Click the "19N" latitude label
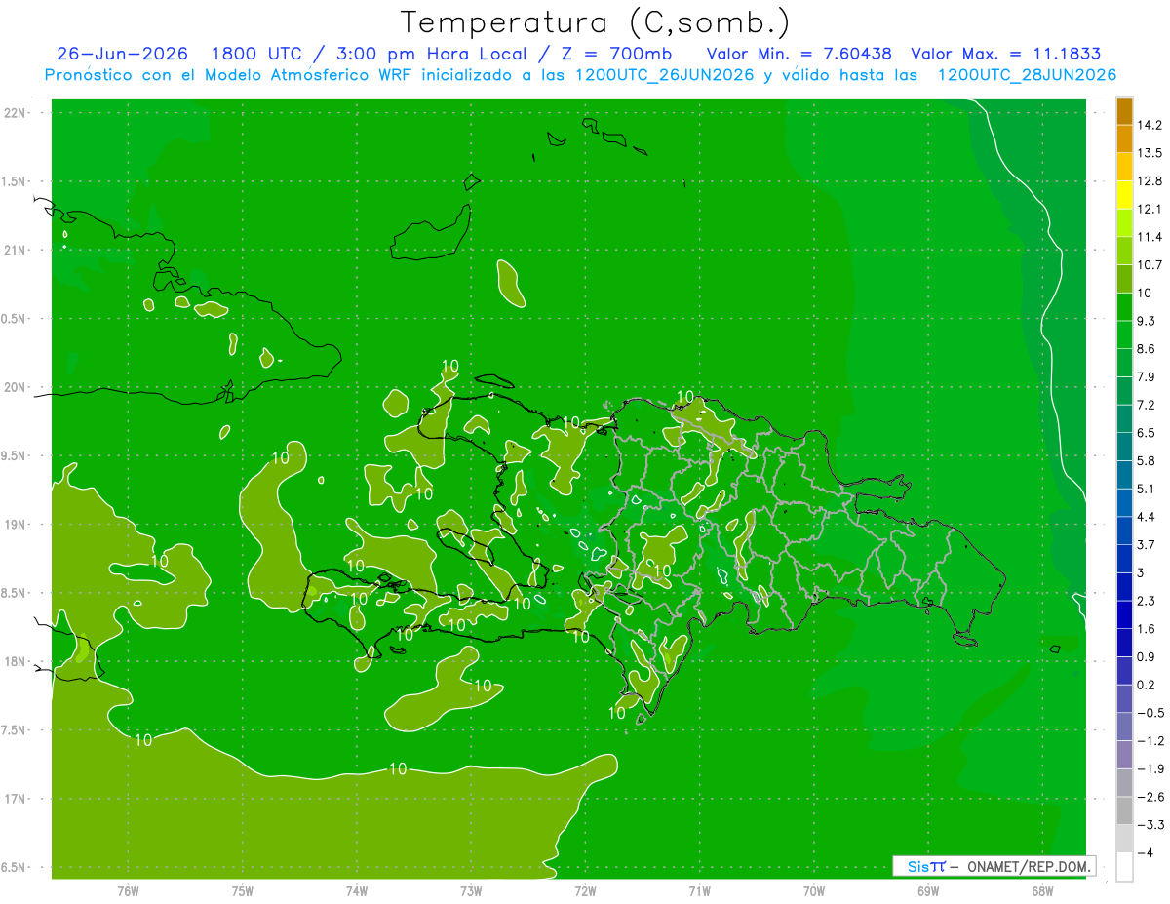 pyautogui.click(x=14, y=524)
